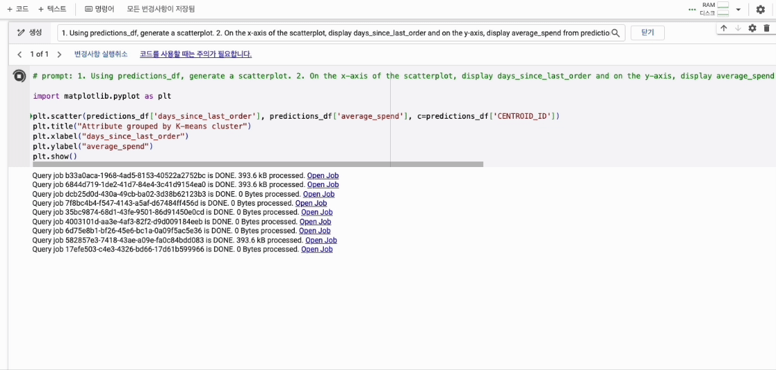
Task: Expand the RAM and disk connection dropdown
Action: (x=738, y=10)
